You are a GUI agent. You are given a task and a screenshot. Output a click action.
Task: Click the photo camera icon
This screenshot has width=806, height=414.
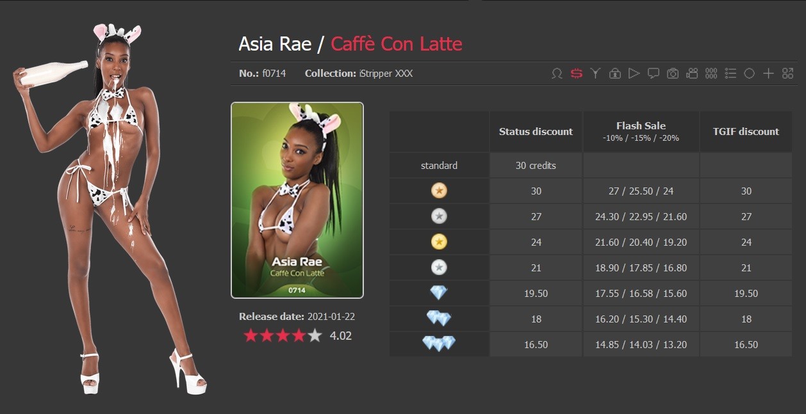[x=672, y=74]
